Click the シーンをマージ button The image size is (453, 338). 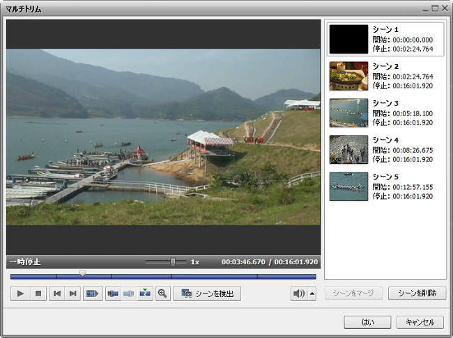coord(353,293)
